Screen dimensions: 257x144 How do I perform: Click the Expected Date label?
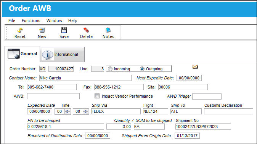pyautogui.click(x=41, y=105)
